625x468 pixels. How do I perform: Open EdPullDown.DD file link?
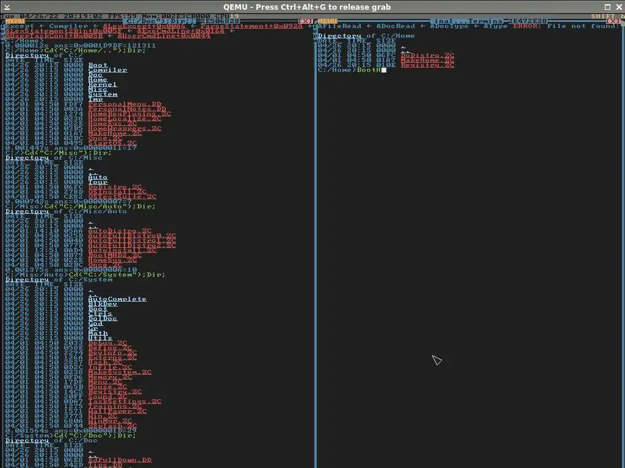point(120,460)
